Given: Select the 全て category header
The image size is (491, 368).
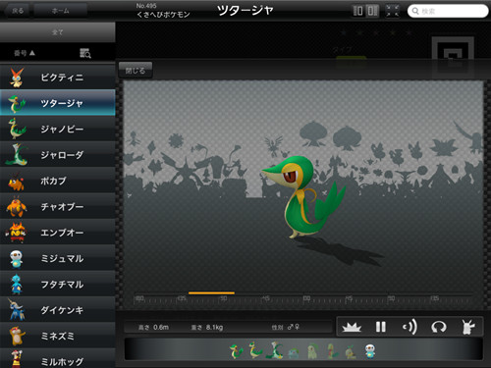Looking at the screenshot, I should pyautogui.click(x=58, y=32).
